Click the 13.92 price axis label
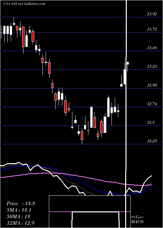Viewport: 163px width, 228px height. click(x=152, y=14)
